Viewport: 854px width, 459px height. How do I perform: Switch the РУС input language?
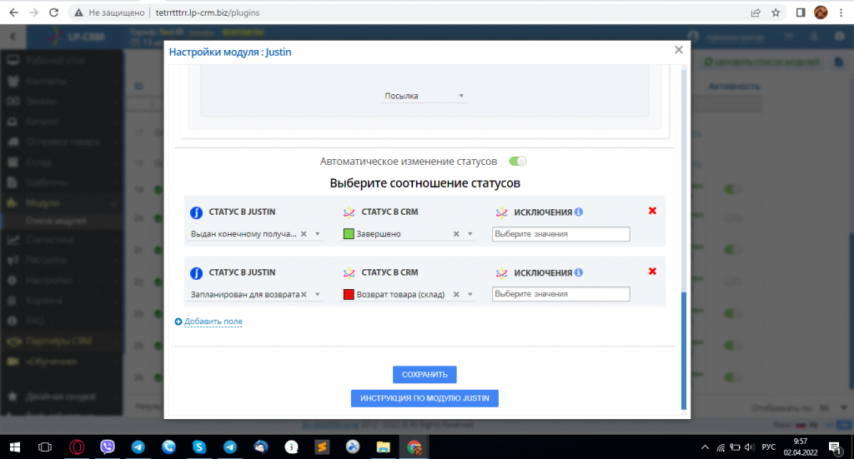click(768, 447)
